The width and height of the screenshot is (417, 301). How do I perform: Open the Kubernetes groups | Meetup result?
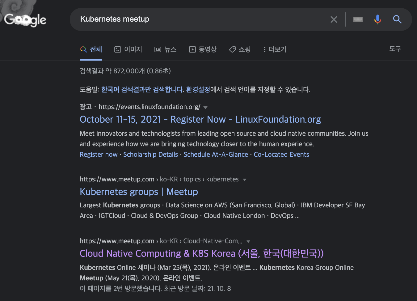click(139, 192)
